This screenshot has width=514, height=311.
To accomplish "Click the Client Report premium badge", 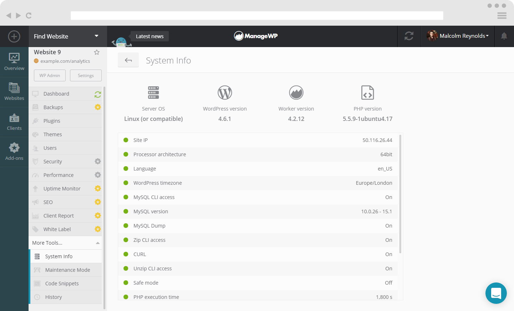I will [98, 215].
